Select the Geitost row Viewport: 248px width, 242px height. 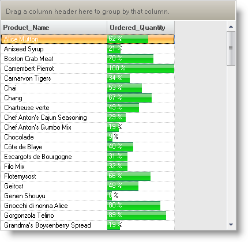(x=88, y=186)
